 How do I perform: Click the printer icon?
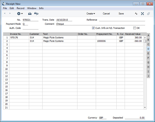coord(30,14)
